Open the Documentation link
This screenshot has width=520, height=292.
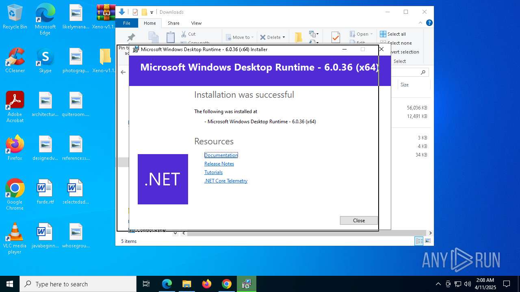[221, 155]
